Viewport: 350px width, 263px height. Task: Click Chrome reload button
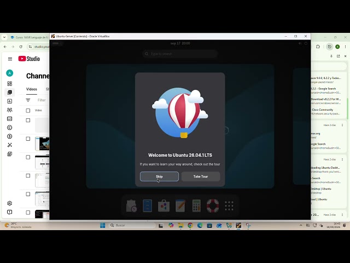point(21,47)
